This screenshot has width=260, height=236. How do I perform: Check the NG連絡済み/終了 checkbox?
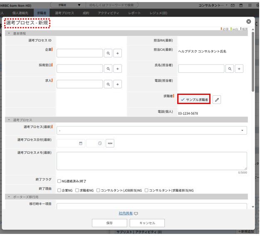click(x=59, y=181)
